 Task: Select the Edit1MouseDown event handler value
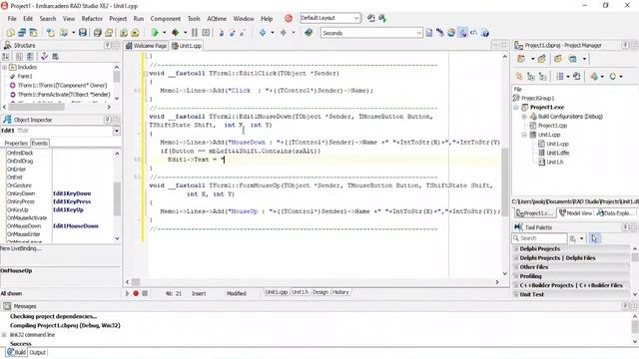(76, 226)
